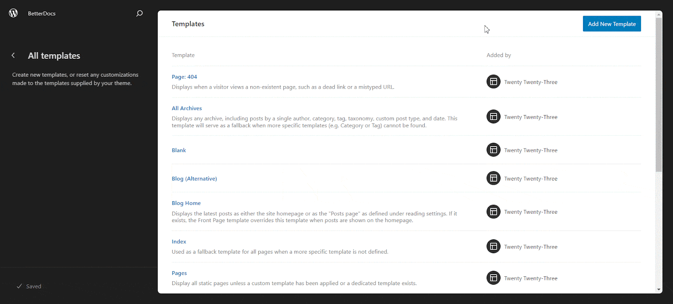Viewport: 673px width, 304px height.
Task: Click the theme icon beside the Blank template
Action: click(x=493, y=149)
